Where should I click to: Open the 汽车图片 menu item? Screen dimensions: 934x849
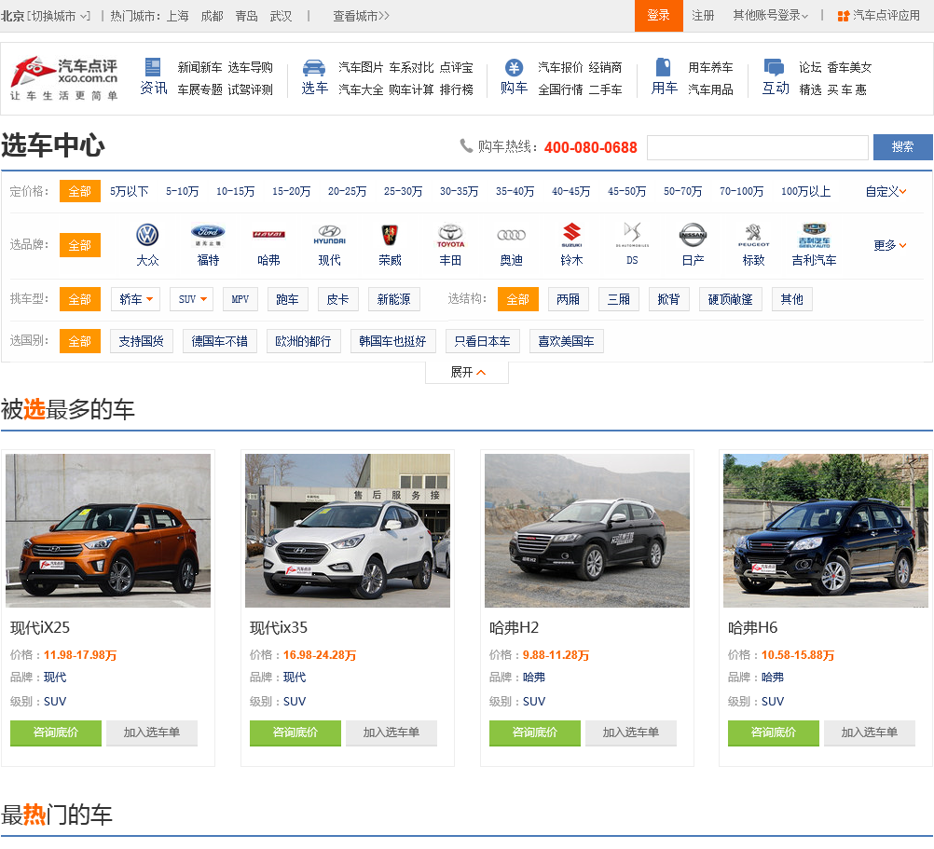click(x=361, y=67)
